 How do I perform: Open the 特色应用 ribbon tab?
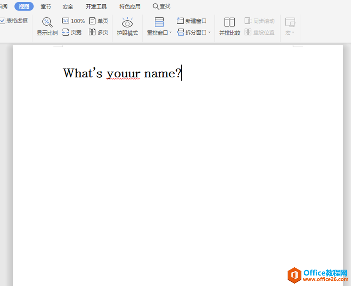130,7
